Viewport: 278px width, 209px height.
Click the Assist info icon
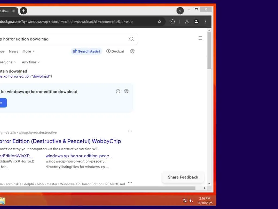118,91
